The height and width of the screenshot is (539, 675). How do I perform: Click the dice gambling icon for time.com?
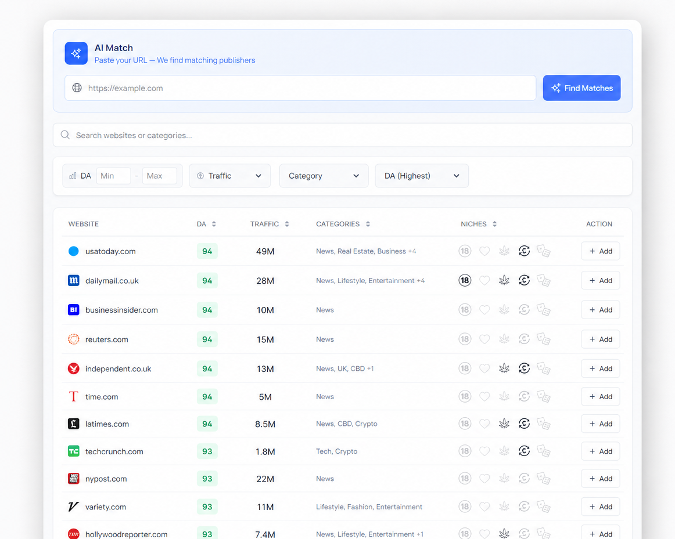click(544, 396)
